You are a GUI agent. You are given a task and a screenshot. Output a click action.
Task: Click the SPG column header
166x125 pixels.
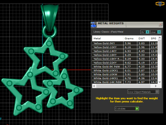tap(154, 39)
